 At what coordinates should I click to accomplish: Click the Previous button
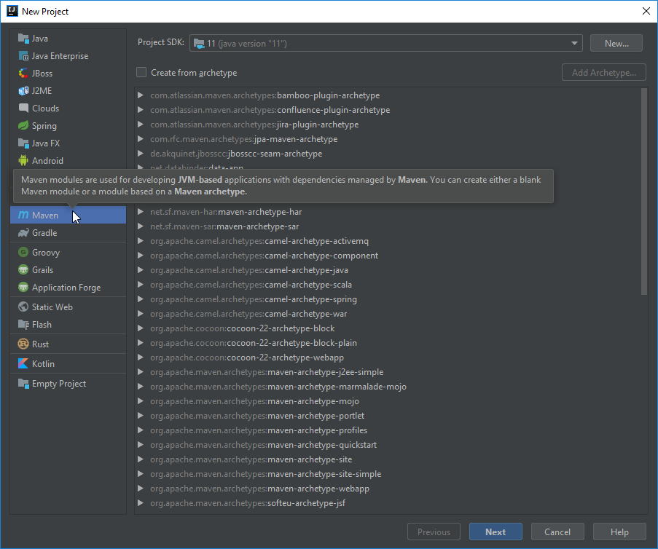point(434,532)
